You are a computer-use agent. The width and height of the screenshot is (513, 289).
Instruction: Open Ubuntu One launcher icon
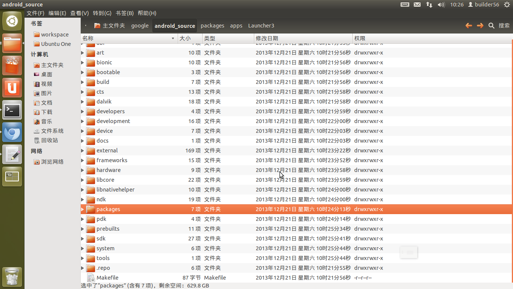(x=12, y=88)
